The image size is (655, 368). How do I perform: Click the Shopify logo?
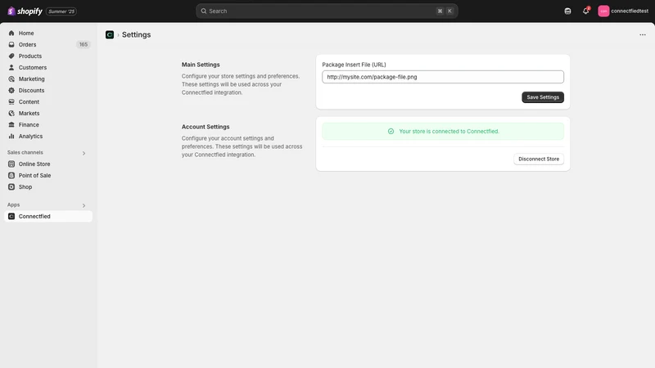(x=25, y=11)
